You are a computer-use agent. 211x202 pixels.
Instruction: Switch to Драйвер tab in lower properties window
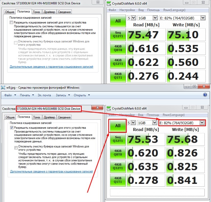click(x=49, y=117)
